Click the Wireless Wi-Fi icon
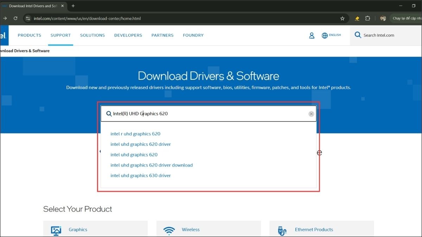 coord(169,230)
